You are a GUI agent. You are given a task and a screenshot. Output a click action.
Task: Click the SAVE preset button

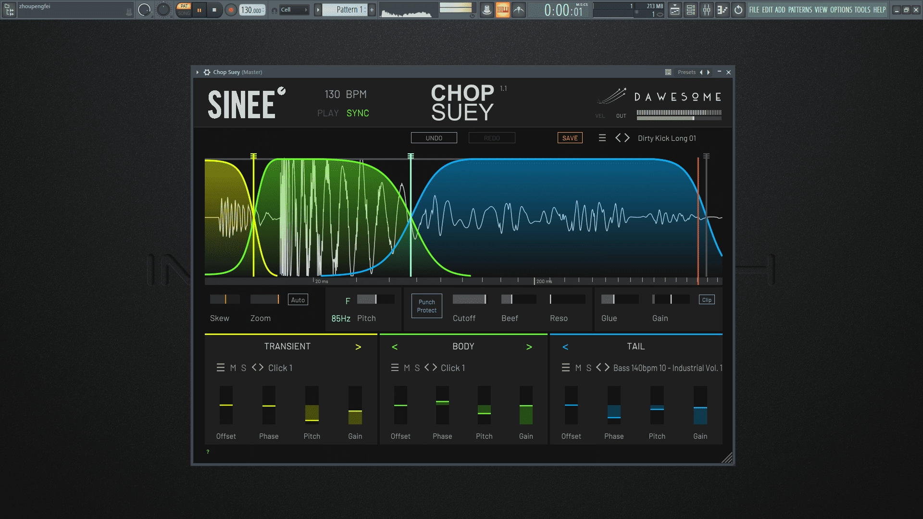pos(570,138)
